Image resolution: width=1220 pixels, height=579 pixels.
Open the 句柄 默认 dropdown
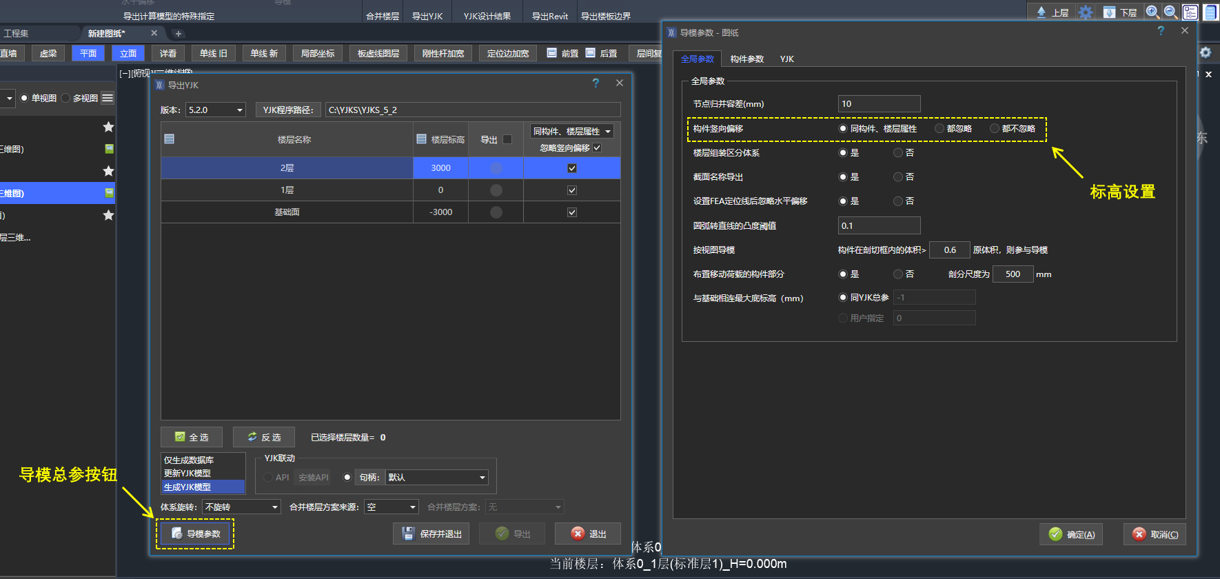(437, 478)
